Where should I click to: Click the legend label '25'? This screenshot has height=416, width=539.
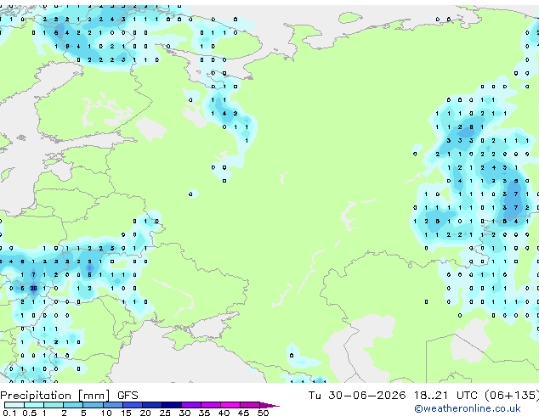click(165, 413)
